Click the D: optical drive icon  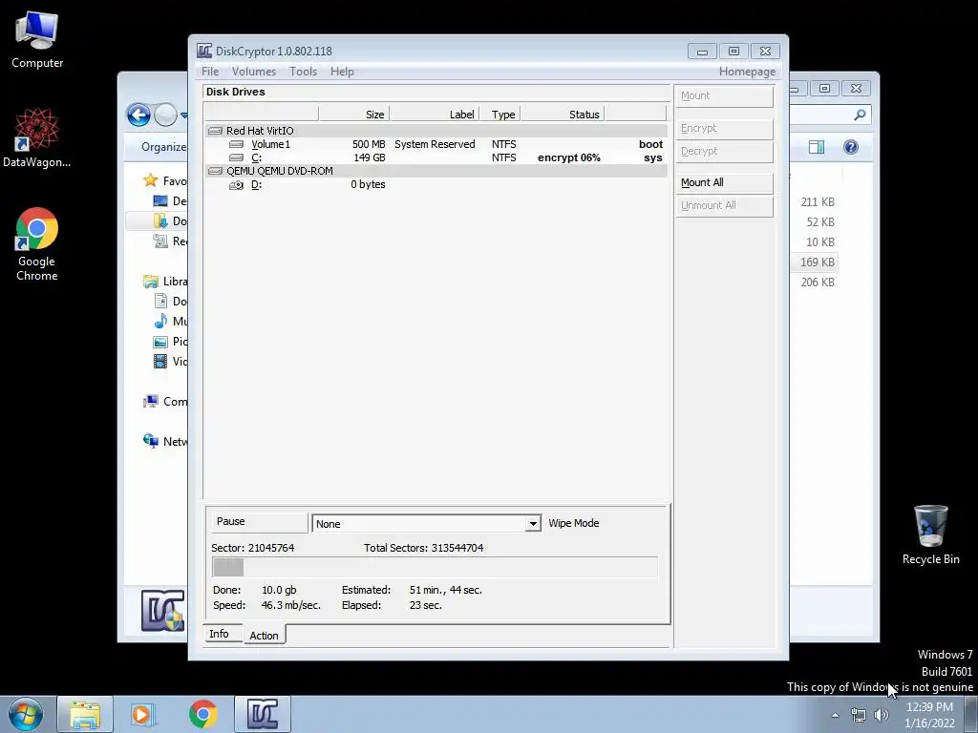(x=237, y=185)
